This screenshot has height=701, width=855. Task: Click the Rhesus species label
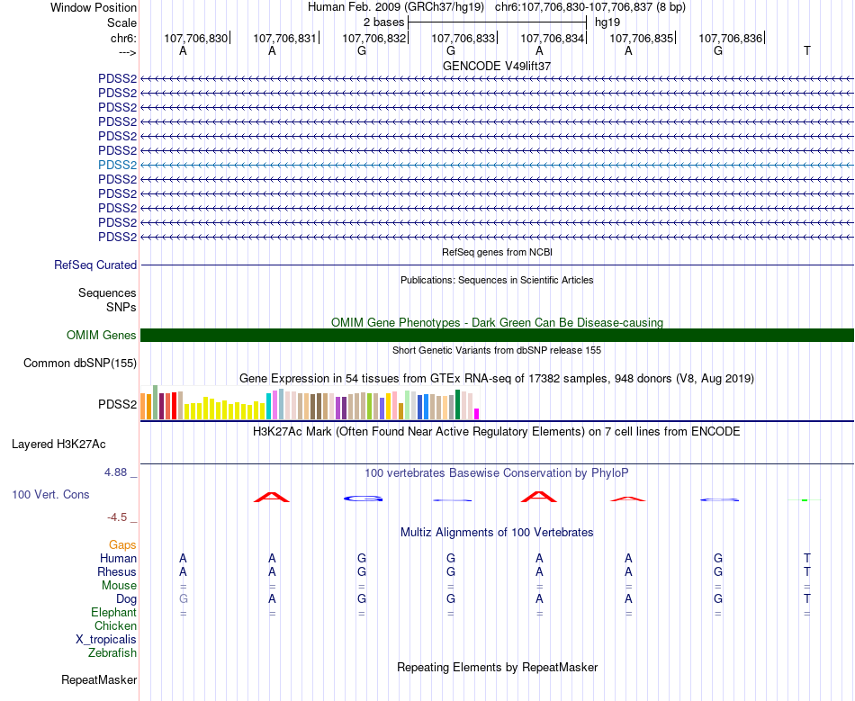click(x=117, y=571)
